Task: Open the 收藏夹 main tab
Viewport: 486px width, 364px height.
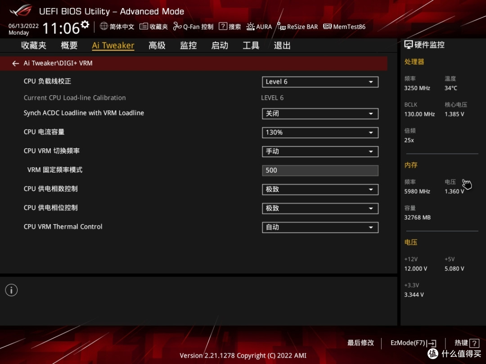Action: click(x=34, y=45)
